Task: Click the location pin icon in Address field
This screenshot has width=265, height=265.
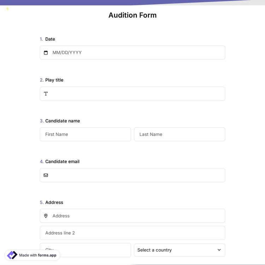Action: (46, 216)
